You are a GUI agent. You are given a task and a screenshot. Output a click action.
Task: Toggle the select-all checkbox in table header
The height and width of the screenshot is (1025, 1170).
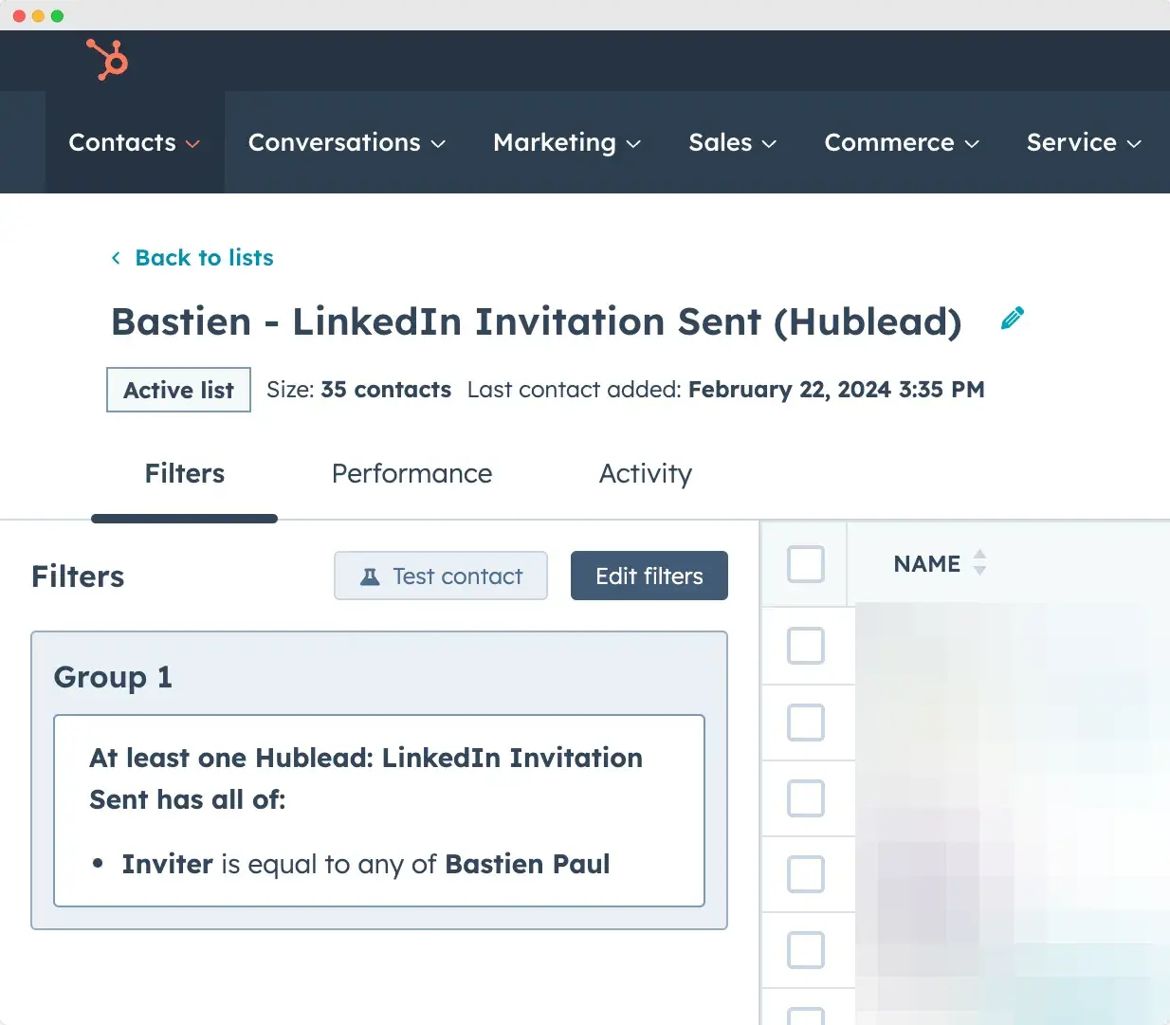pyautogui.click(x=806, y=564)
